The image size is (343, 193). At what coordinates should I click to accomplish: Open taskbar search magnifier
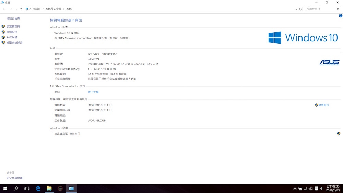click(x=16, y=189)
